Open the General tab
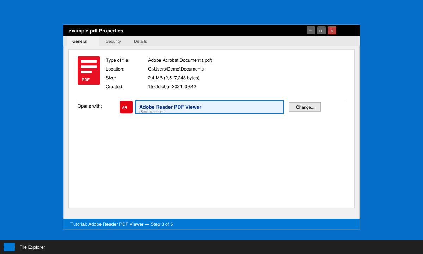The width and height of the screenshot is (423, 254). click(x=83, y=41)
